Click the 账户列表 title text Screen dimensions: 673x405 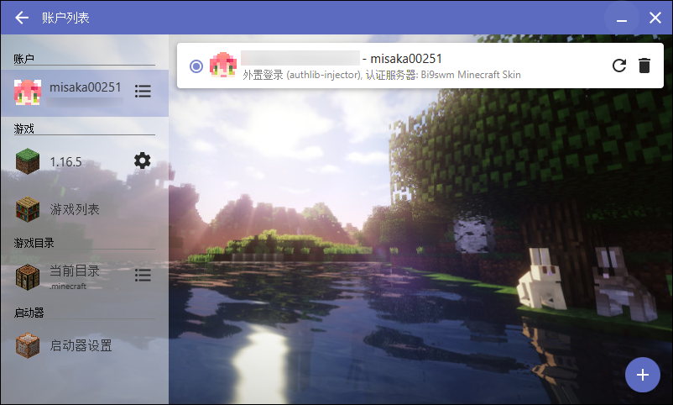[65, 18]
